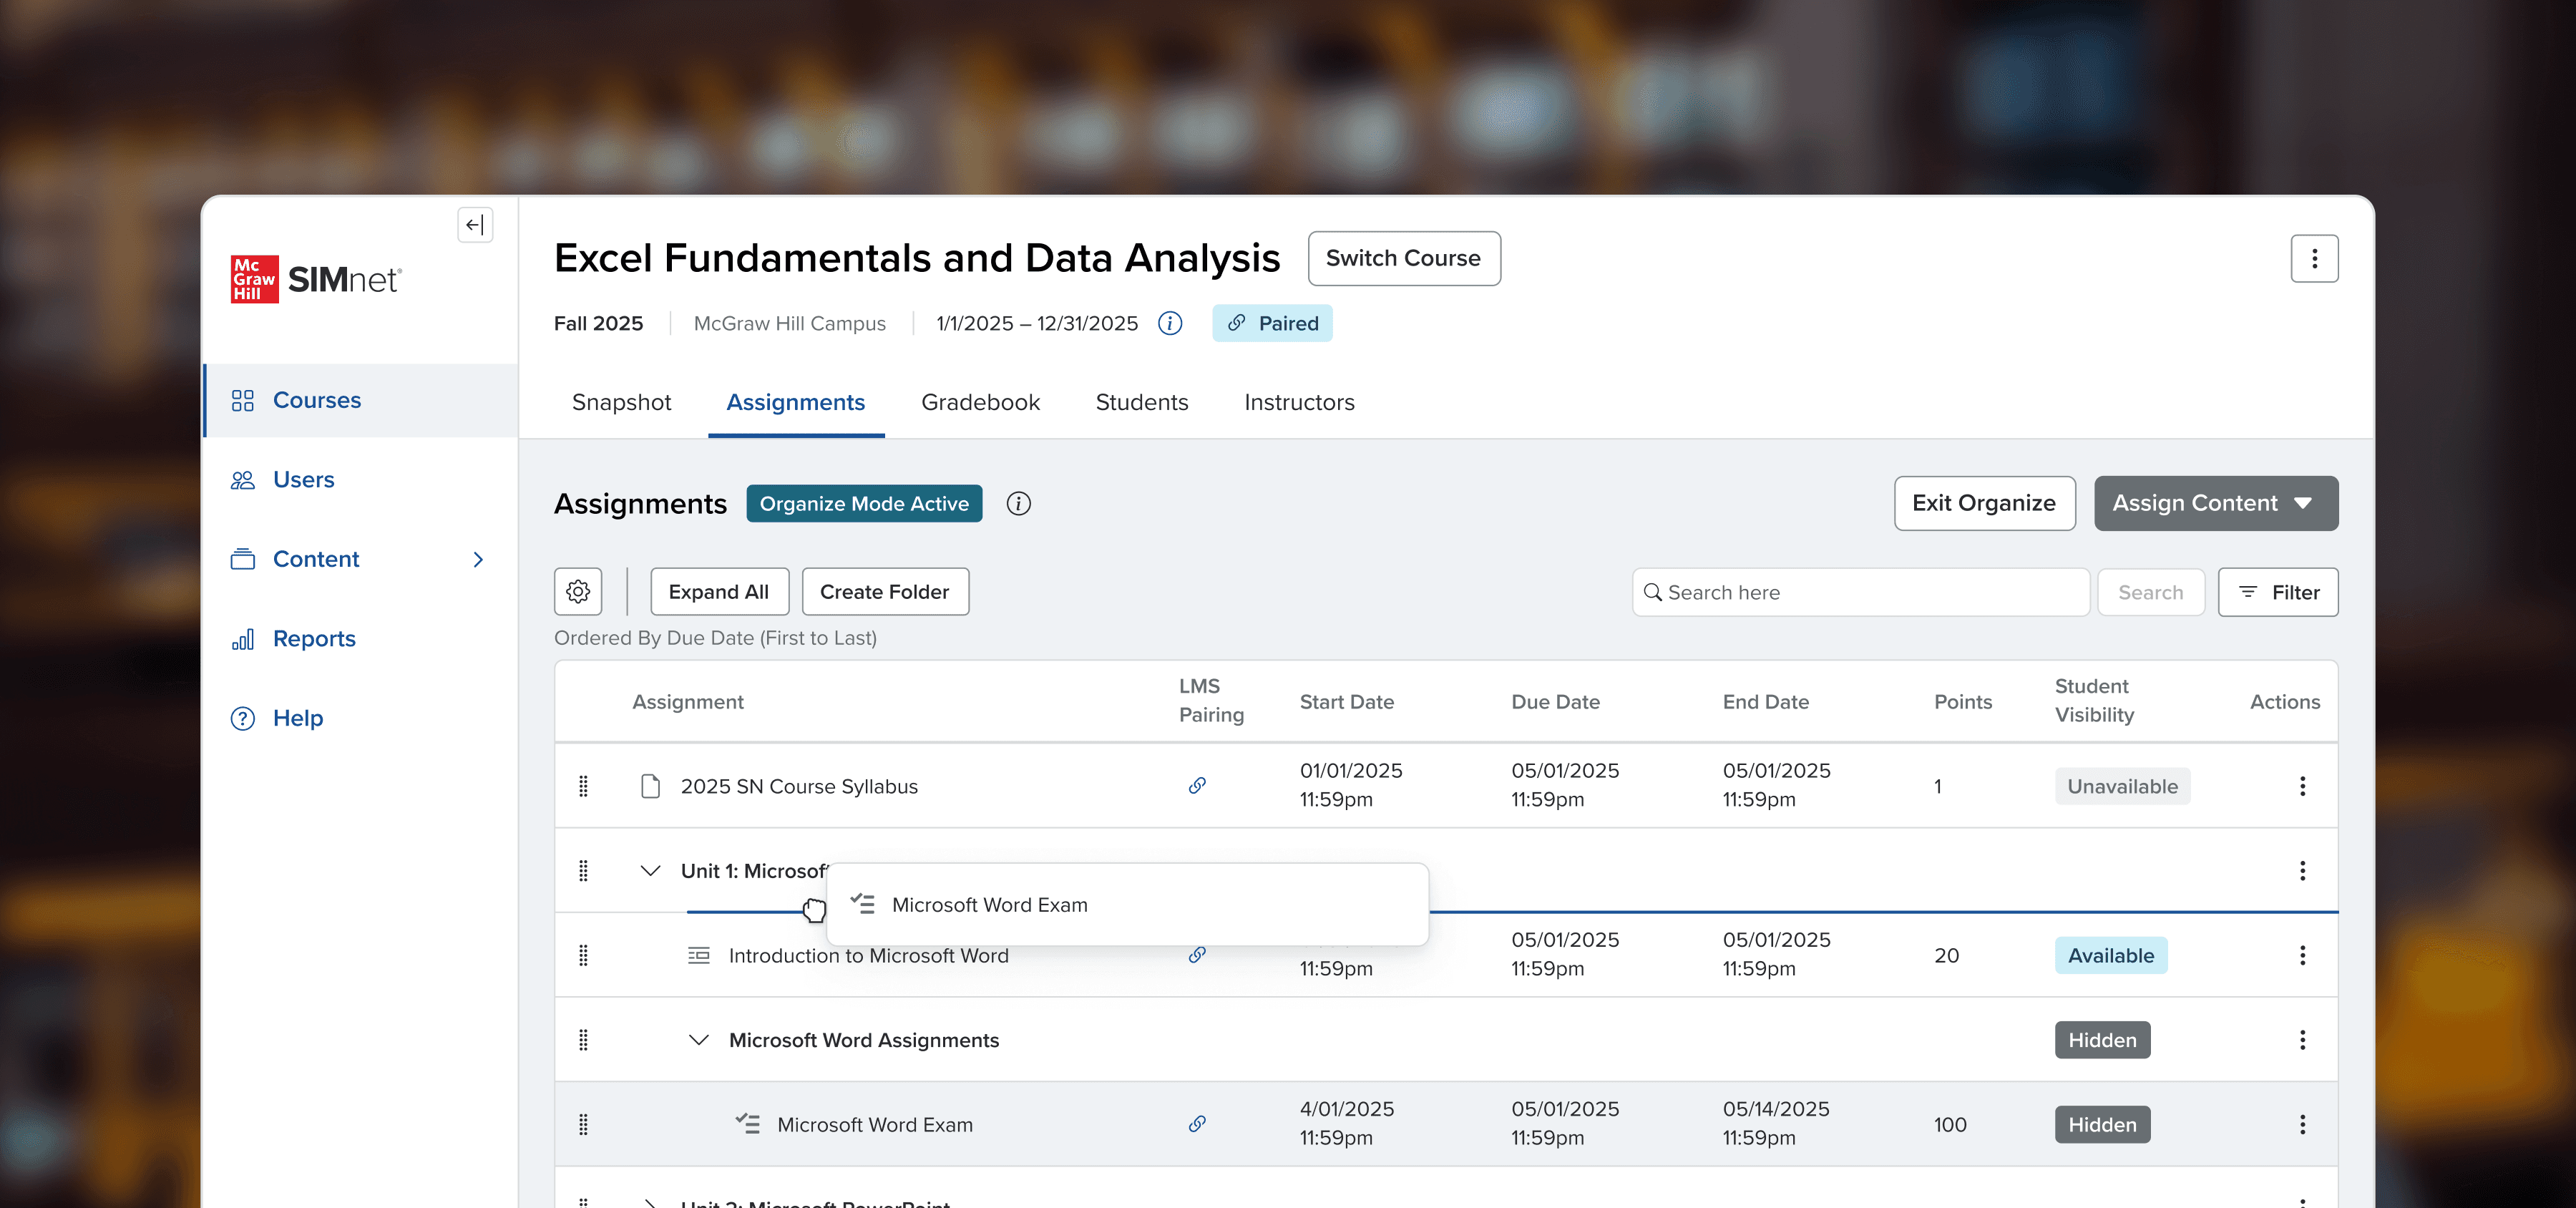Open the Assign Content dropdown
This screenshot has height=1208, width=2576.
(2215, 503)
